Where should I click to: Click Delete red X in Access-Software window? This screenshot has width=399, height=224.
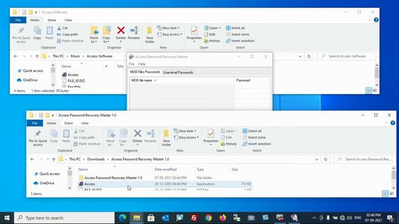(x=121, y=30)
